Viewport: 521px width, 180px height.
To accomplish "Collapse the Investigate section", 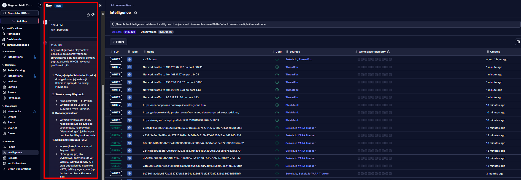I will click(x=3, y=106).
